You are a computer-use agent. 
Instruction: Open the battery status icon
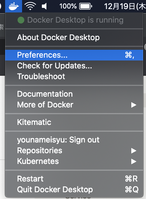point(86,6)
